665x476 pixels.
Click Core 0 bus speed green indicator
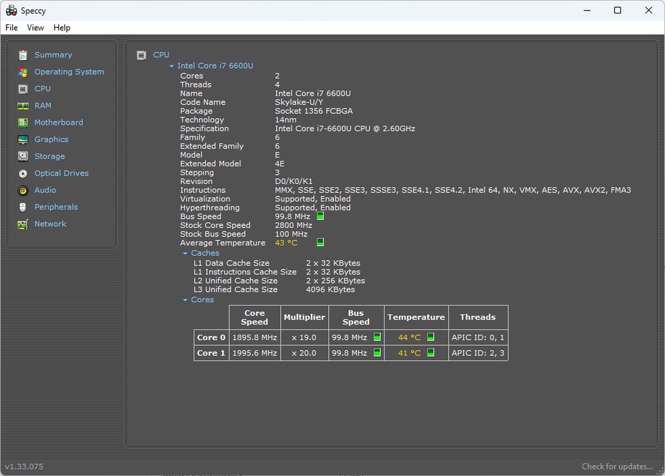[377, 337]
